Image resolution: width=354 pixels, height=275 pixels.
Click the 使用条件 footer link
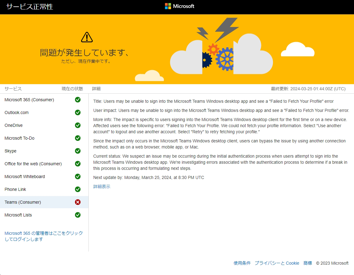[x=242, y=263]
